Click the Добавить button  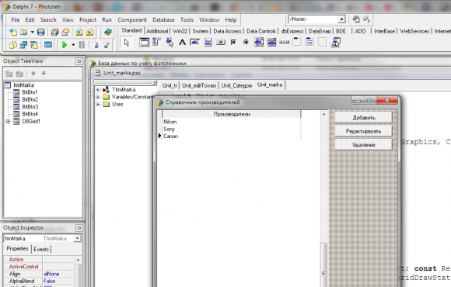pos(363,118)
